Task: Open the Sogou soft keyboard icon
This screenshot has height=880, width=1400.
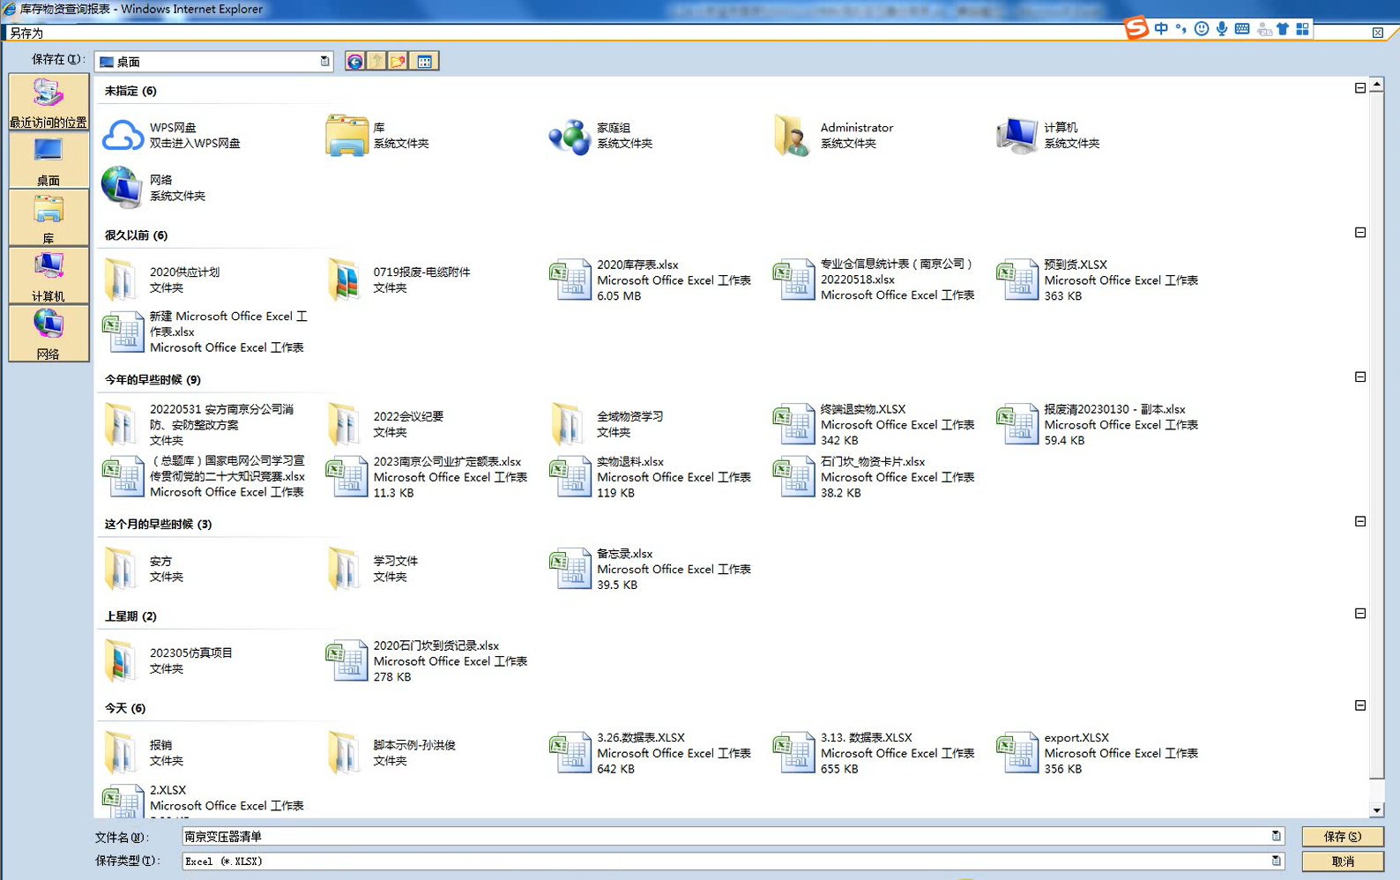Action: pos(1242,29)
